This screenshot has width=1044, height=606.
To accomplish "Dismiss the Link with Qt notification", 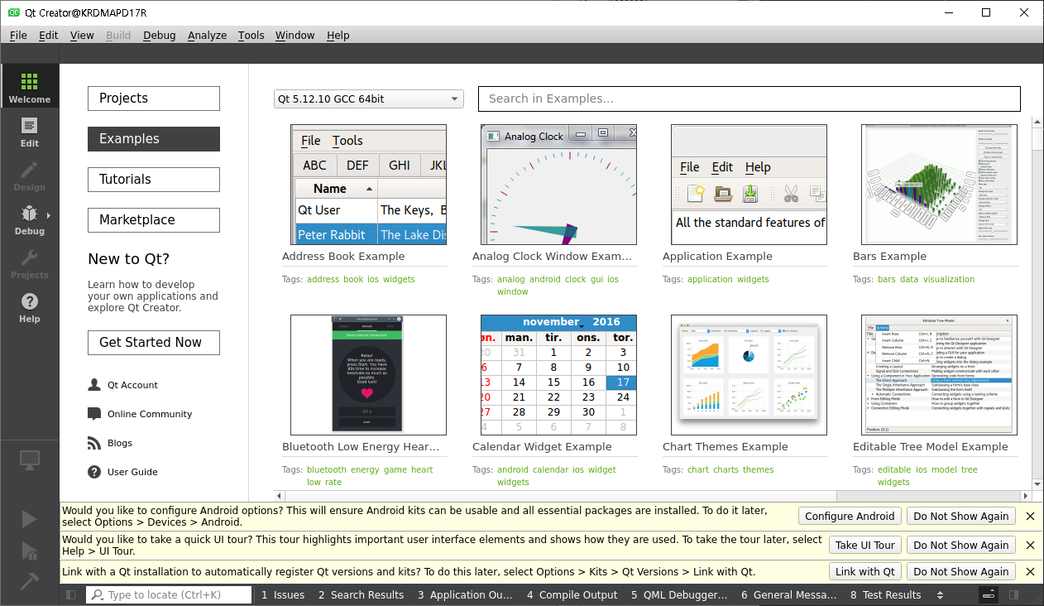I will click(x=1030, y=571).
